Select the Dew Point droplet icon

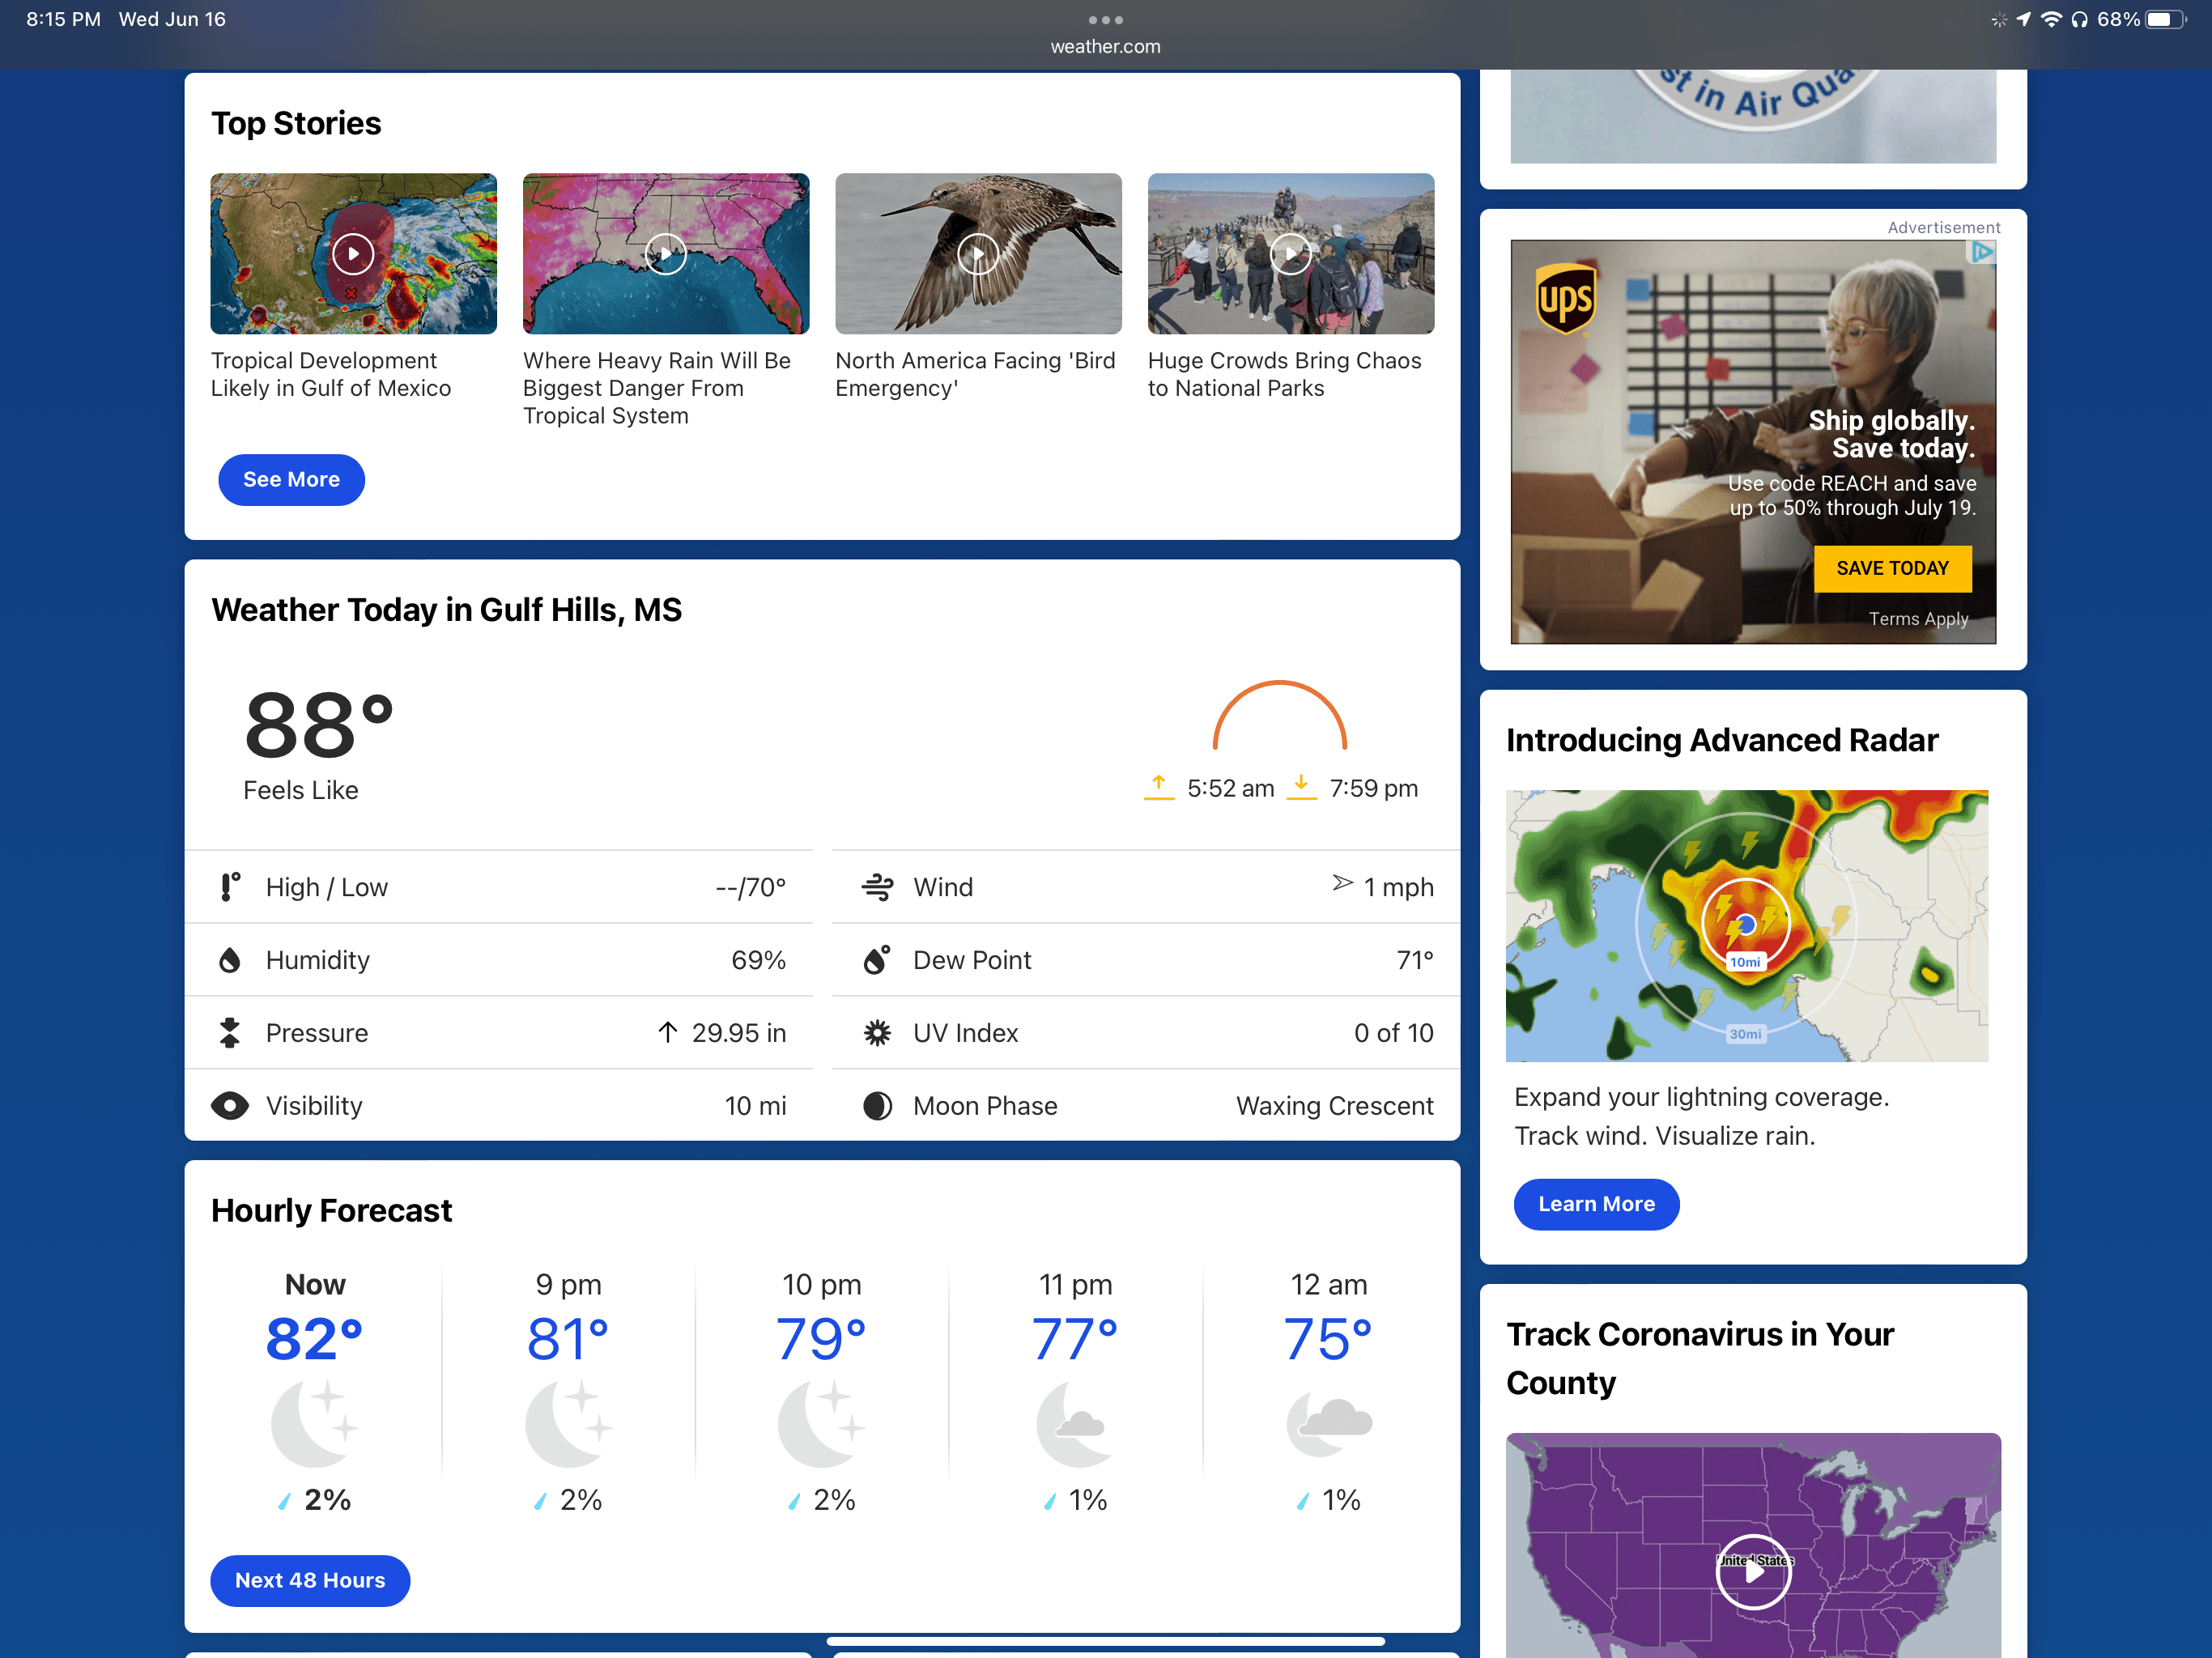[877, 959]
